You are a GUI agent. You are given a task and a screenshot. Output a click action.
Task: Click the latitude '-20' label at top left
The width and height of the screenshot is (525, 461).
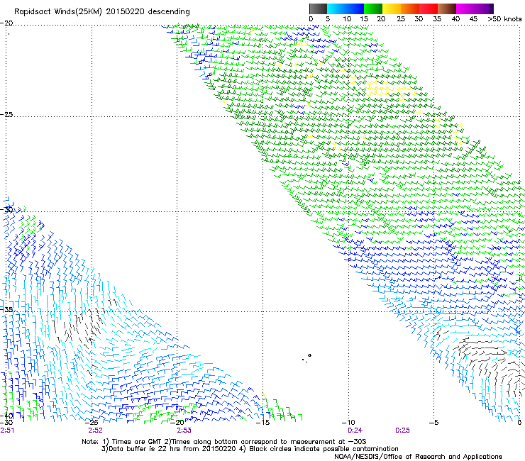pyautogui.click(x=6, y=23)
